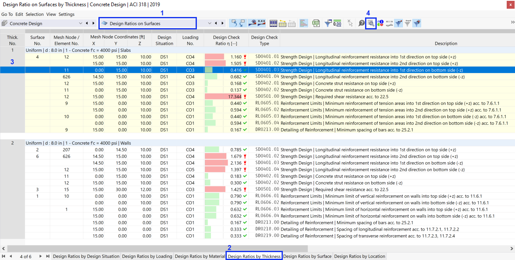The width and height of the screenshot is (515, 260).
Task: Toggle the active blue funnel filter button
Action: tap(398, 24)
